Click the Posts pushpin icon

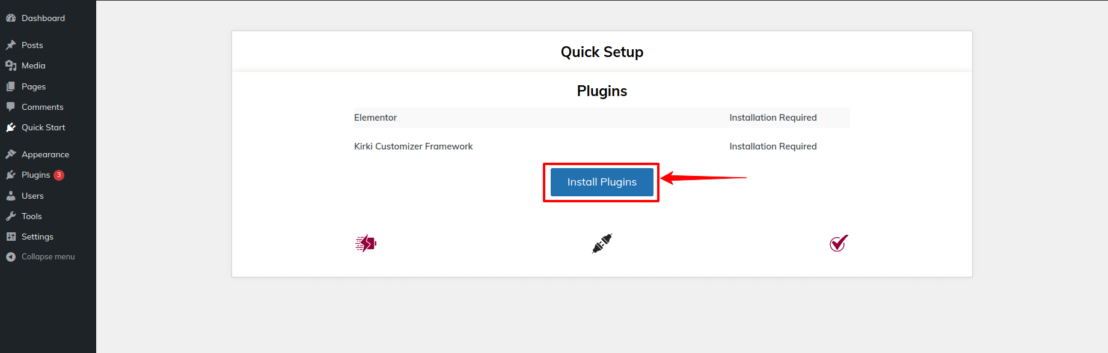click(11, 45)
